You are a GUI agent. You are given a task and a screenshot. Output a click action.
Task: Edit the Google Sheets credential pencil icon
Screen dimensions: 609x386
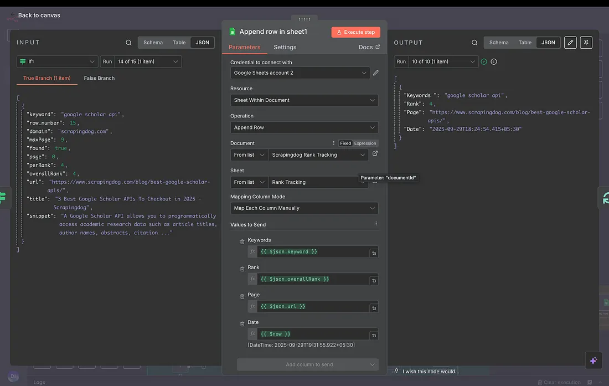(x=376, y=73)
